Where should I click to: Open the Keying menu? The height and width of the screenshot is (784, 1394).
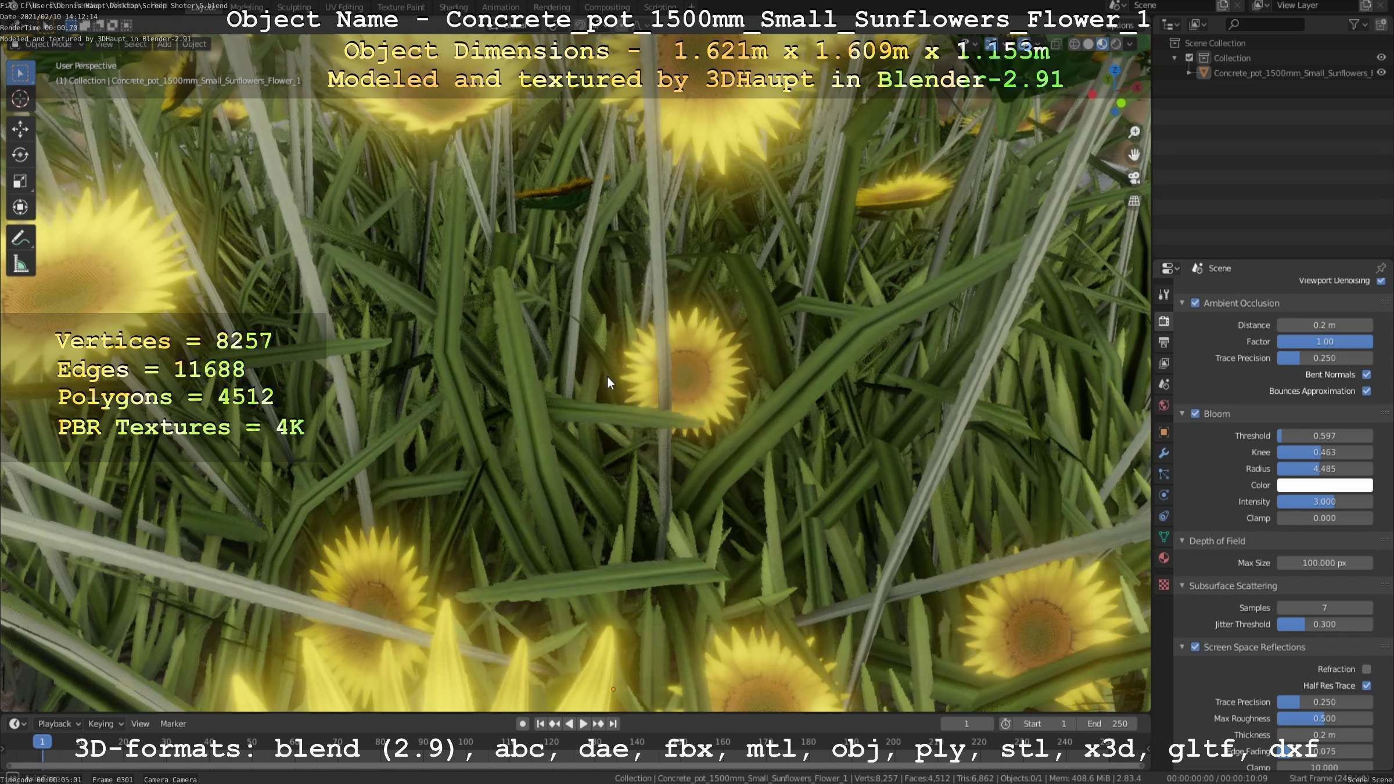106,724
